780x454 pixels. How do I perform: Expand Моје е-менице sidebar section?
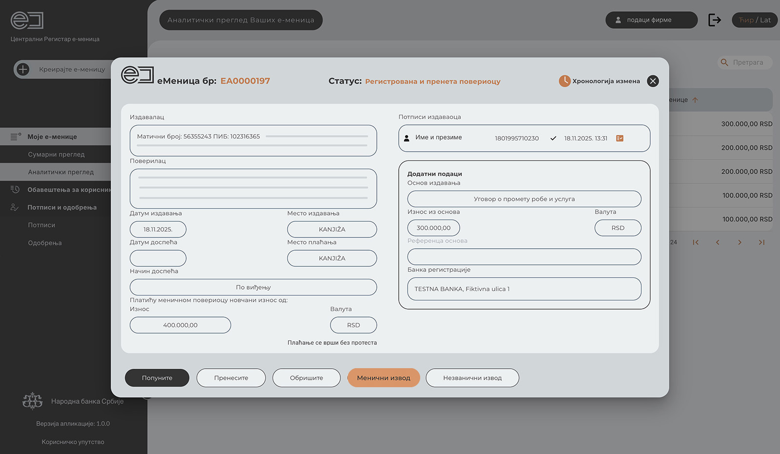pos(52,137)
